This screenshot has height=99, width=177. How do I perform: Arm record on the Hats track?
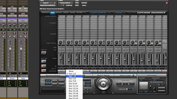point(25,33)
